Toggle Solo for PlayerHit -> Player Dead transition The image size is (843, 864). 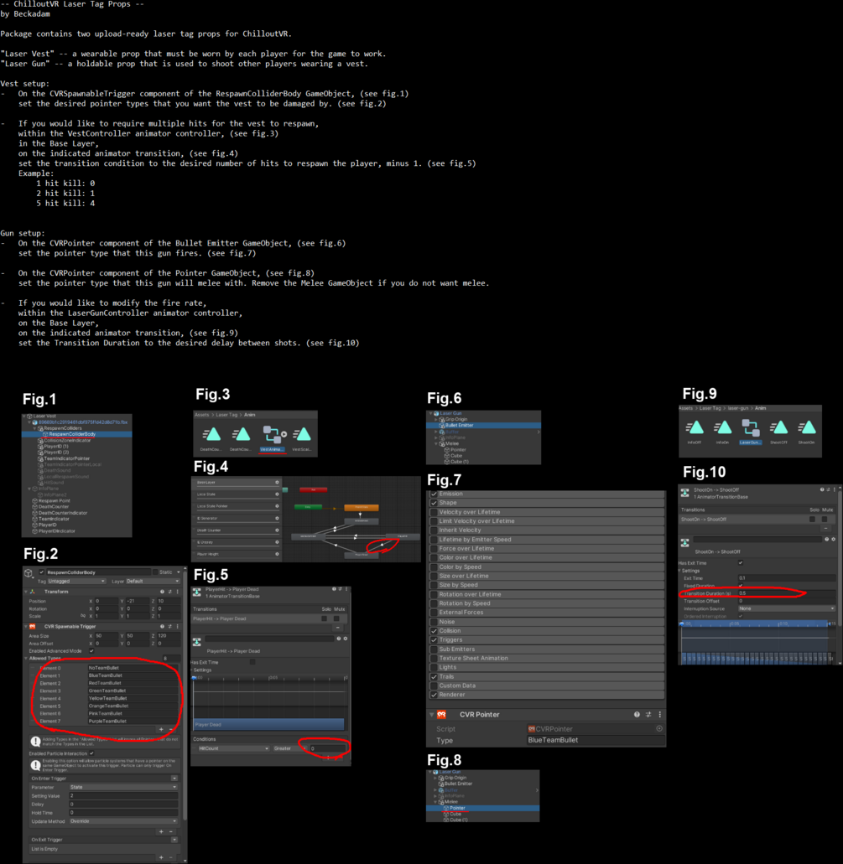324,618
